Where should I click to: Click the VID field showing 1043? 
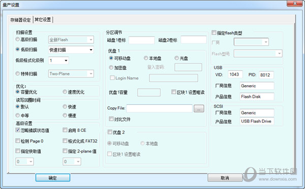[x=235, y=74]
